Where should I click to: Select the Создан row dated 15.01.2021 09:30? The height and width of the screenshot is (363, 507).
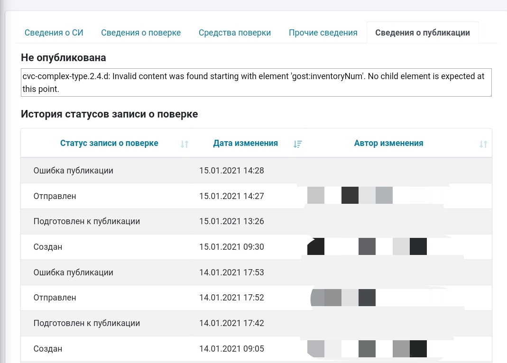coord(48,247)
